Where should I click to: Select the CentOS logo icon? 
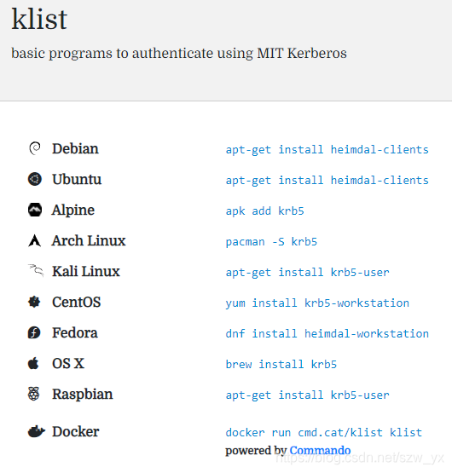tap(34, 302)
